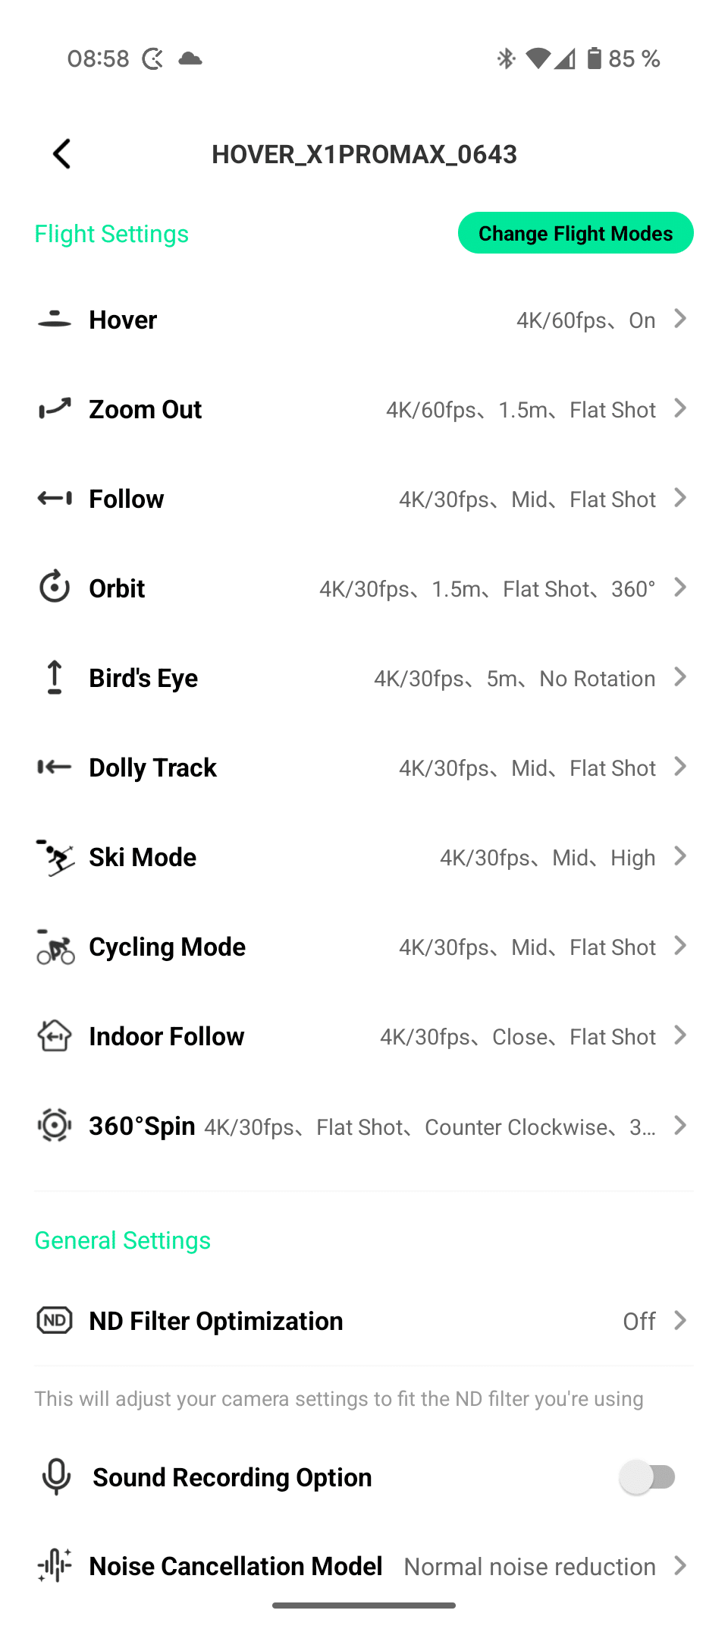Tap the Hover mode icon

[x=55, y=320]
